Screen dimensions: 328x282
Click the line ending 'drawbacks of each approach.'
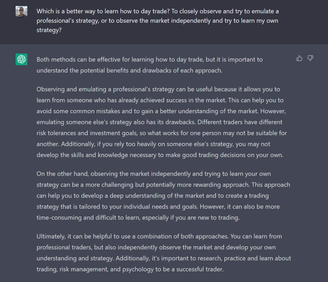pos(129,70)
